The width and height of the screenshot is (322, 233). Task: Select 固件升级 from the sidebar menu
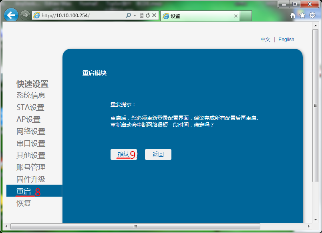pyautogui.click(x=31, y=179)
